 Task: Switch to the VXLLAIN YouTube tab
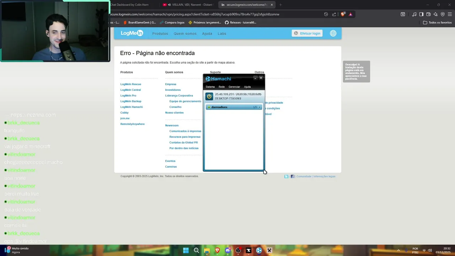coord(188,5)
